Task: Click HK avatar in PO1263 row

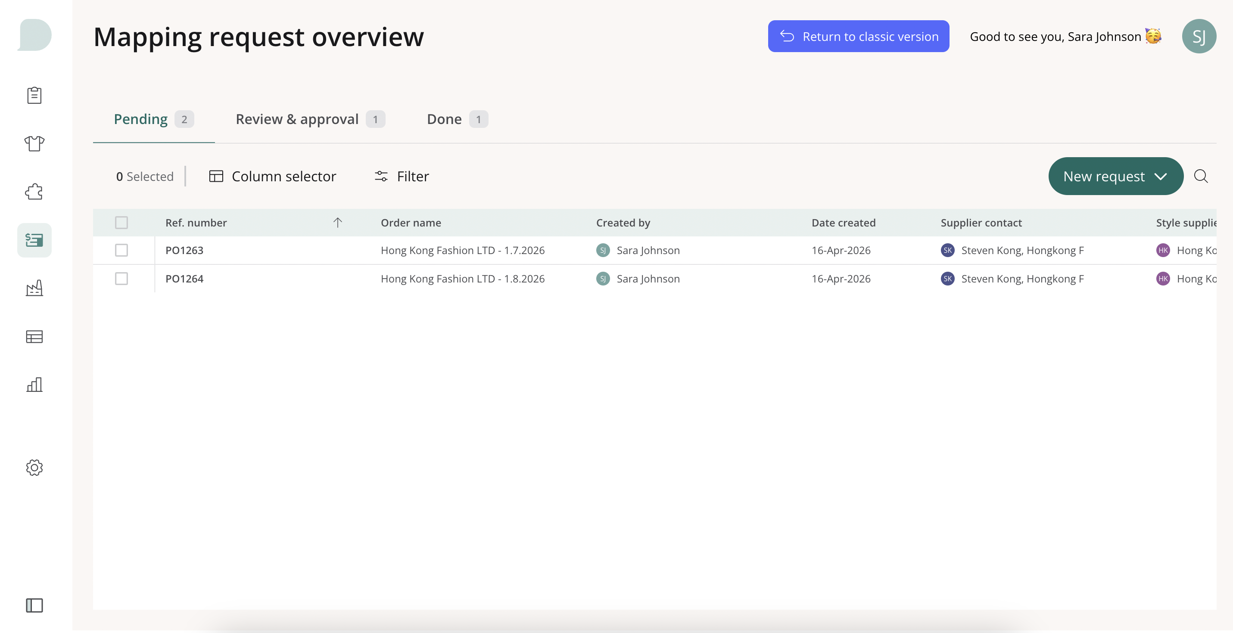Action: (x=1163, y=250)
